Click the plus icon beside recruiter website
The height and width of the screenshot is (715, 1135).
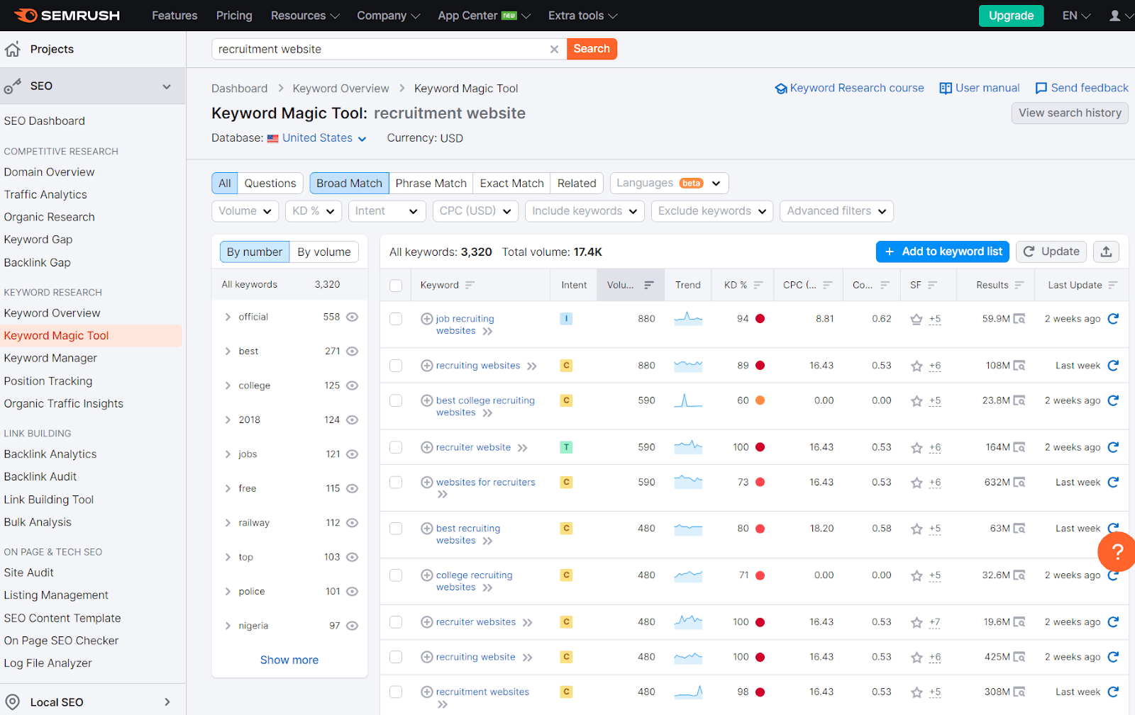point(426,447)
